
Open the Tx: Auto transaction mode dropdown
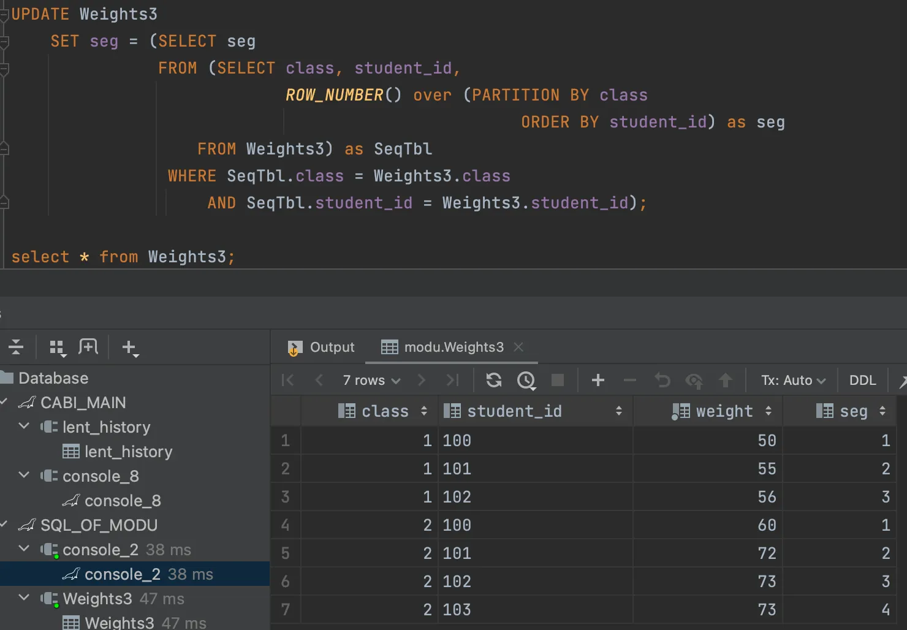pyautogui.click(x=793, y=381)
